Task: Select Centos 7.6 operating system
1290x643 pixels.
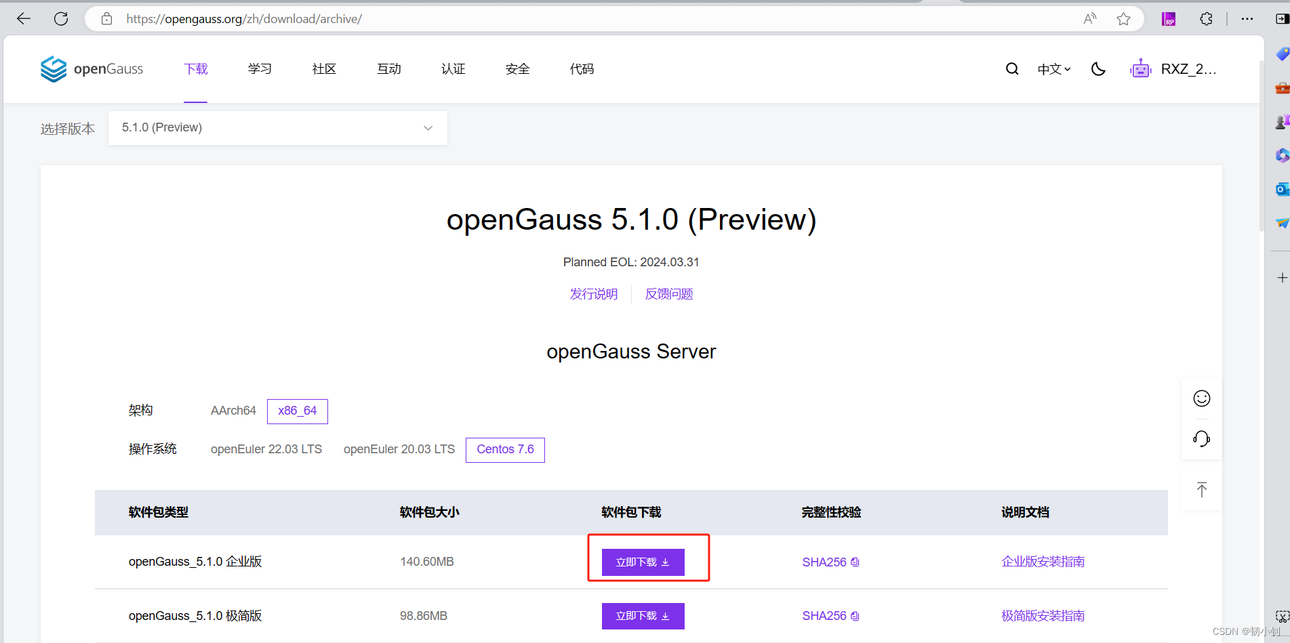Action: coord(505,450)
